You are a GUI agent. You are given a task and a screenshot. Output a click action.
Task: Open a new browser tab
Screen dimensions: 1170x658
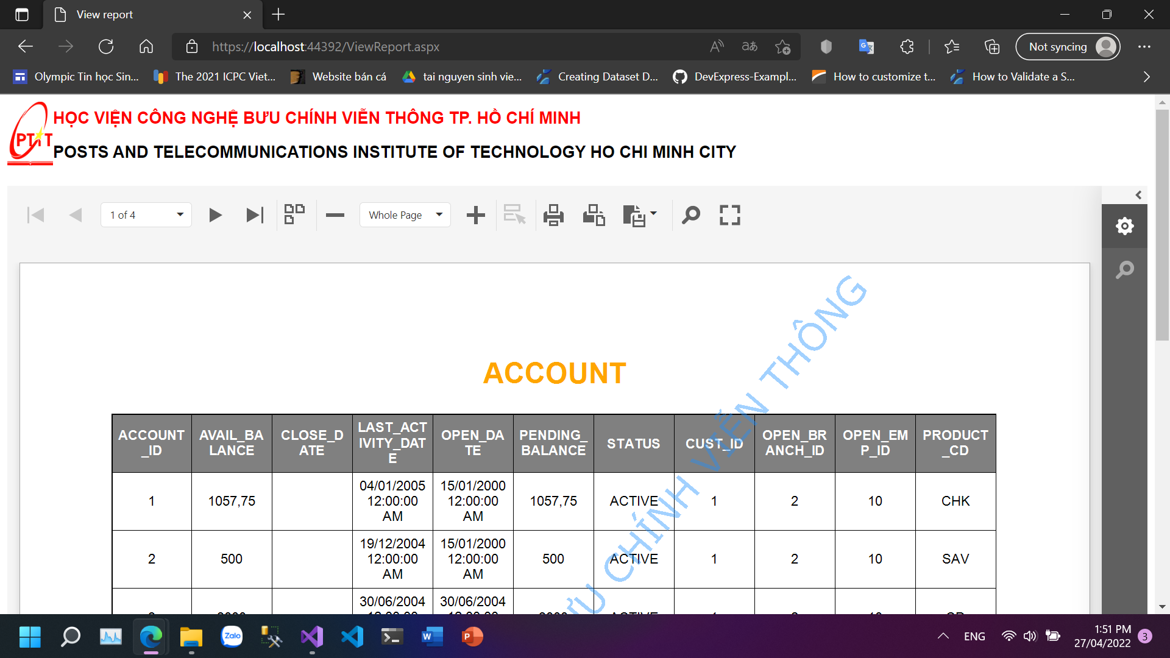pyautogui.click(x=278, y=15)
